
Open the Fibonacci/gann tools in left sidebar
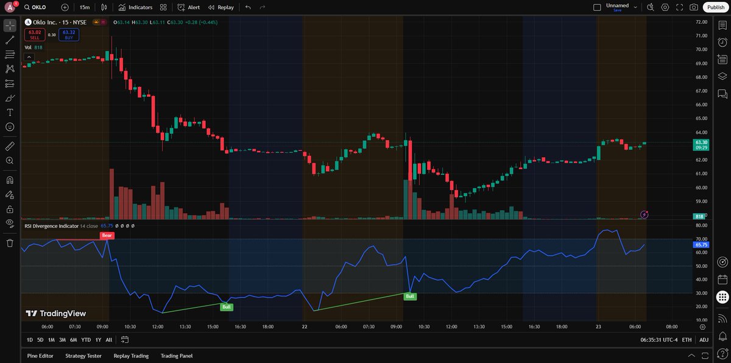click(x=10, y=55)
